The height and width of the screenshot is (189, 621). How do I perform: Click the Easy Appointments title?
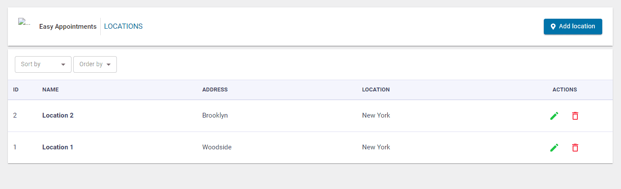pos(68,27)
